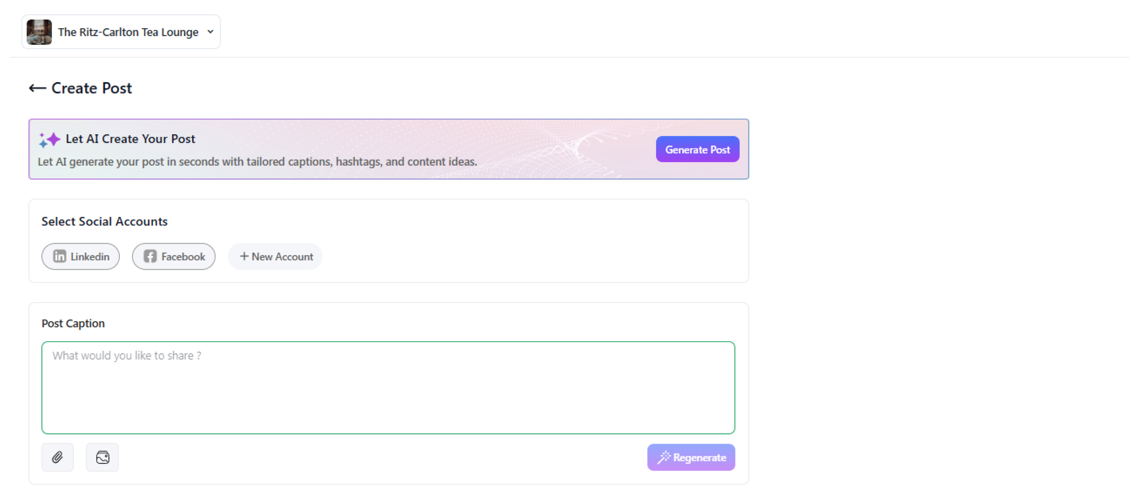
Task: Click the paperclip attachment icon
Action: point(57,457)
